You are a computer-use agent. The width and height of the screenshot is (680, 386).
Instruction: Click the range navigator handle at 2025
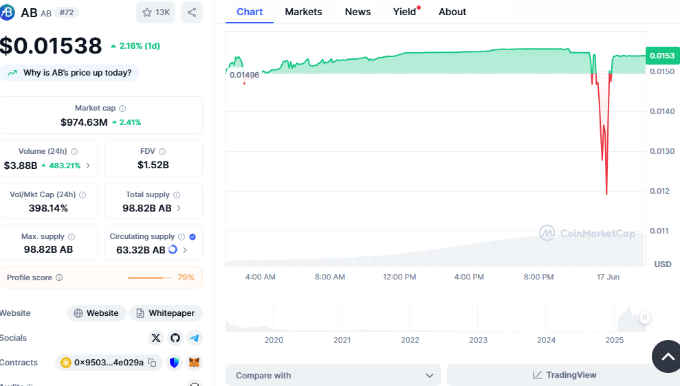(644, 317)
